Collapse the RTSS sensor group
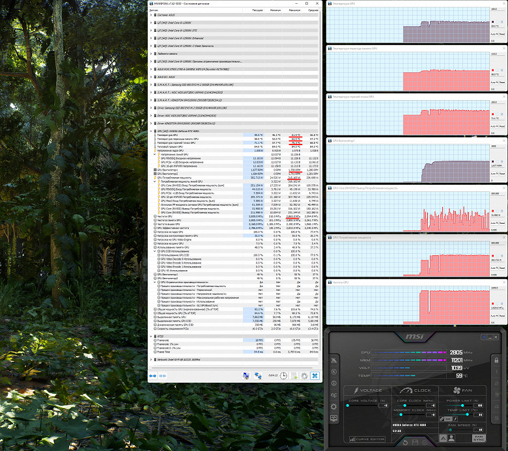The width and height of the screenshot is (508, 451). tap(151, 336)
